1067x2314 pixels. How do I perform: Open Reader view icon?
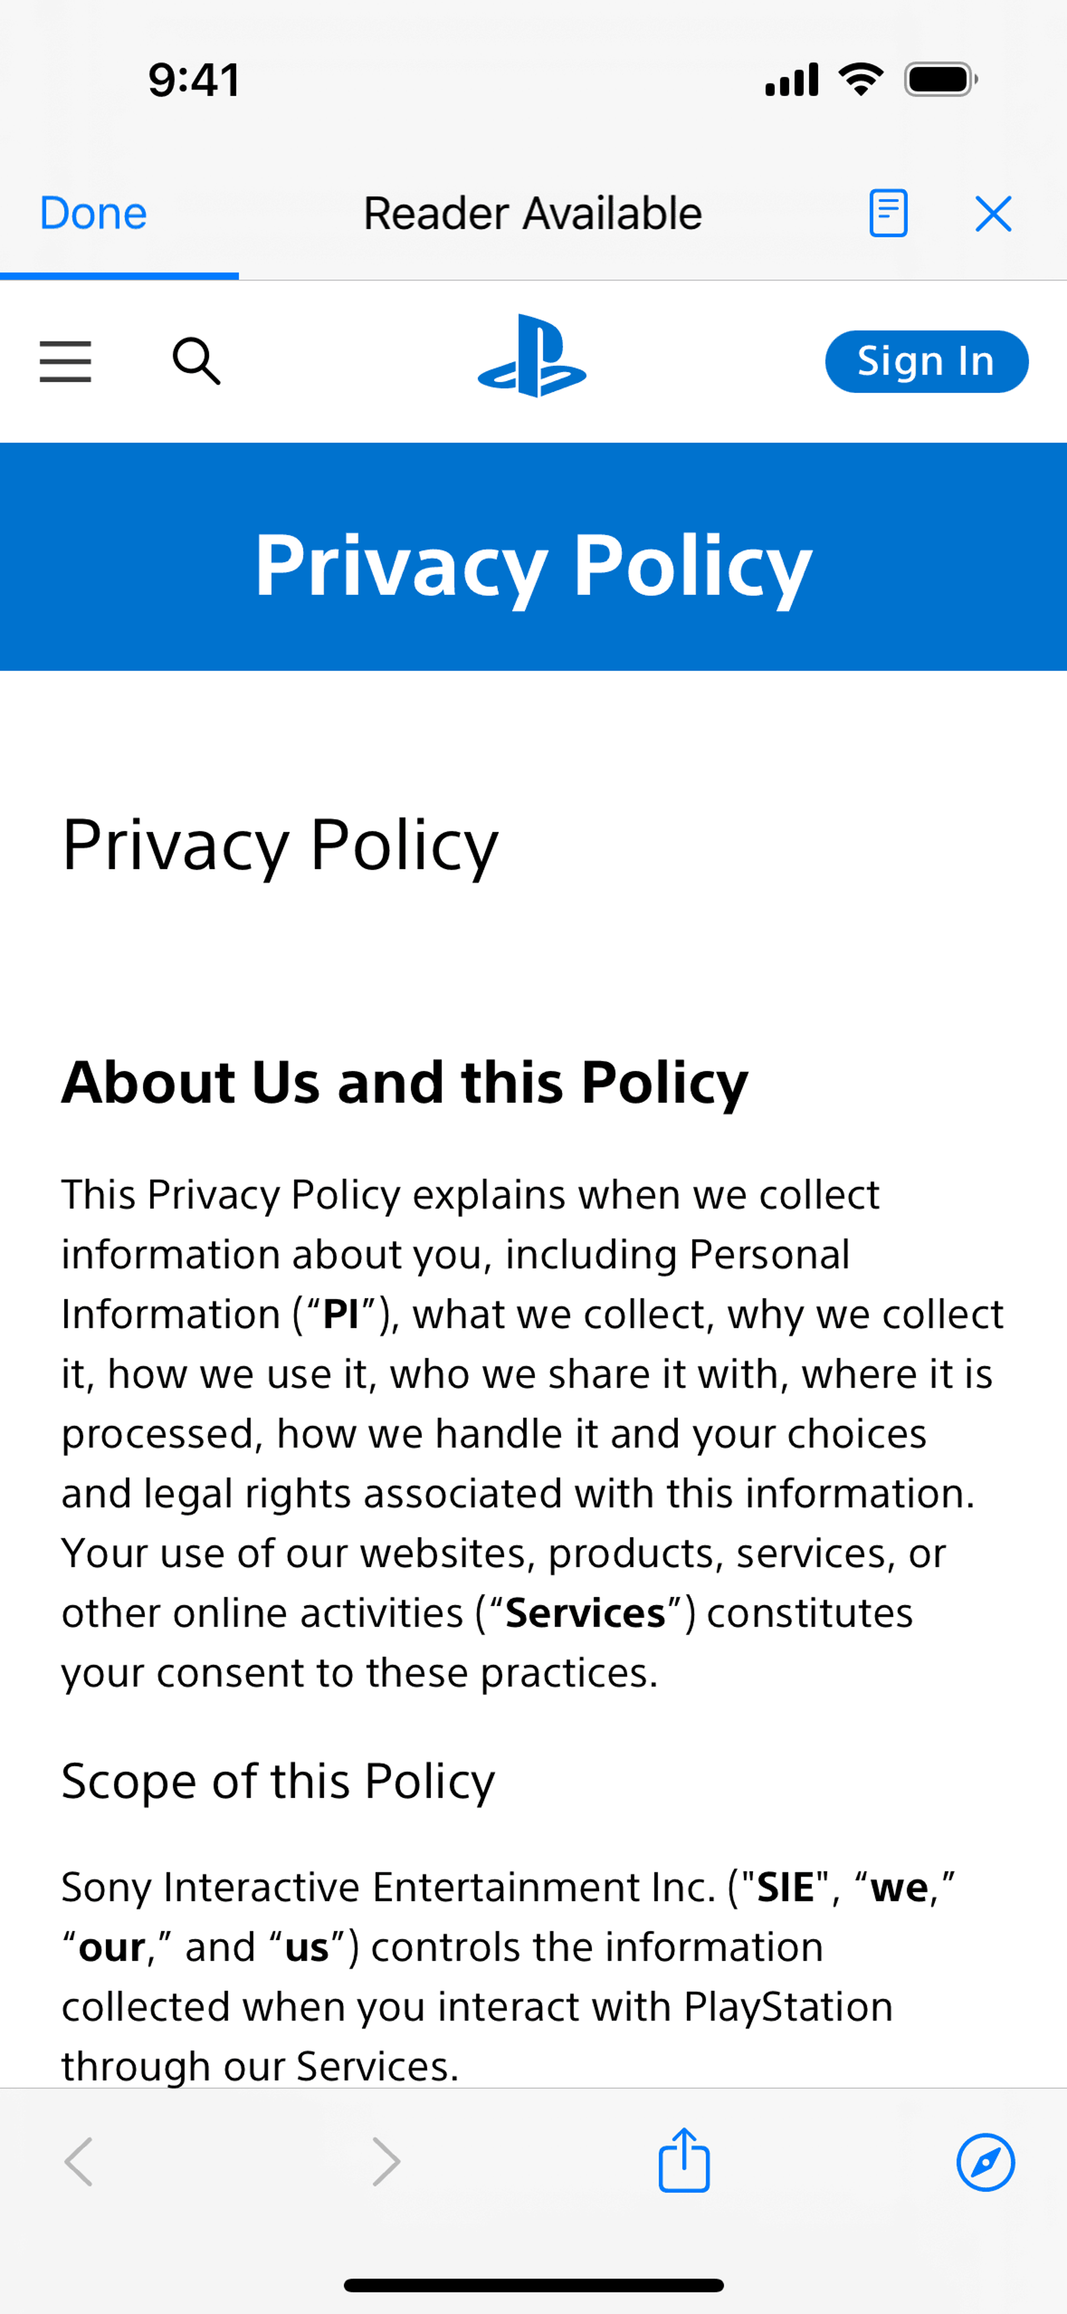(888, 214)
